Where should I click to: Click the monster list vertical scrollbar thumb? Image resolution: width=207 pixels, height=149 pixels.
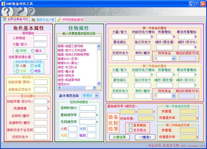99,49
